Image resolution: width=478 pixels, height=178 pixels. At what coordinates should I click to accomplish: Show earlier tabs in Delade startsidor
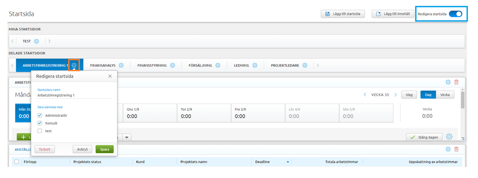click(x=12, y=65)
